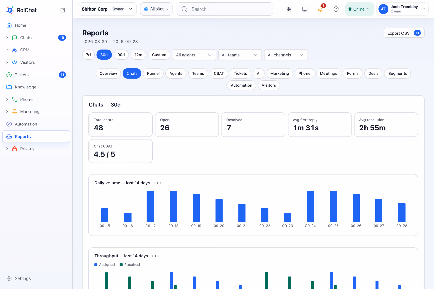Image resolution: width=434 pixels, height=289 pixels.
Task: Open the All channels dropdown
Action: tap(286, 55)
